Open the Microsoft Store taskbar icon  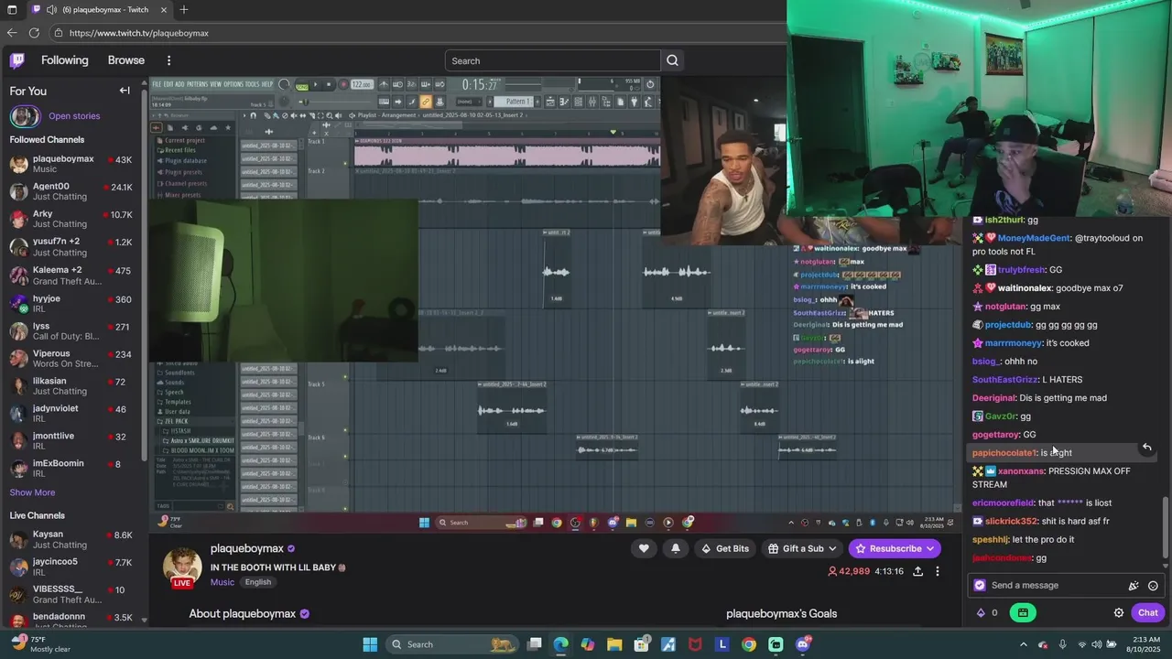[x=642, y=644]
